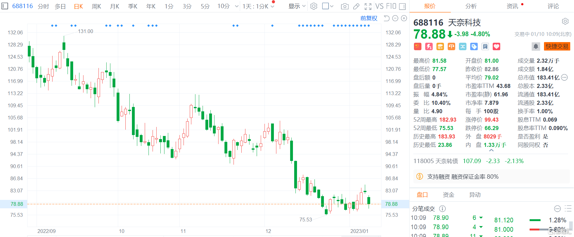This screenshot has height=237, width=574.
Task: Open the 显示 display dropdown
Action: click(x=297, y=6)
